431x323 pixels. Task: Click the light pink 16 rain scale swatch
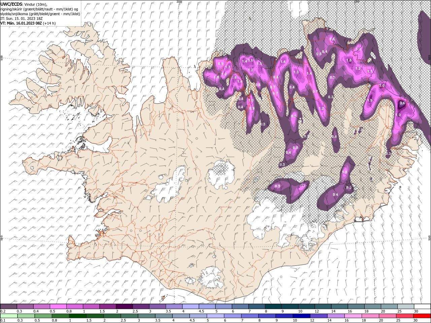tap(353, 316)
